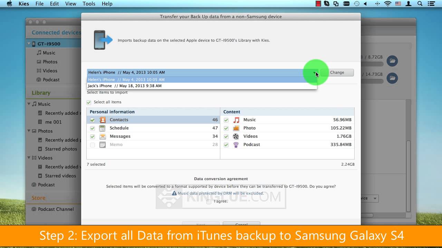Click the Messages envelope icon
442x248 pixels.
[103, 136]
